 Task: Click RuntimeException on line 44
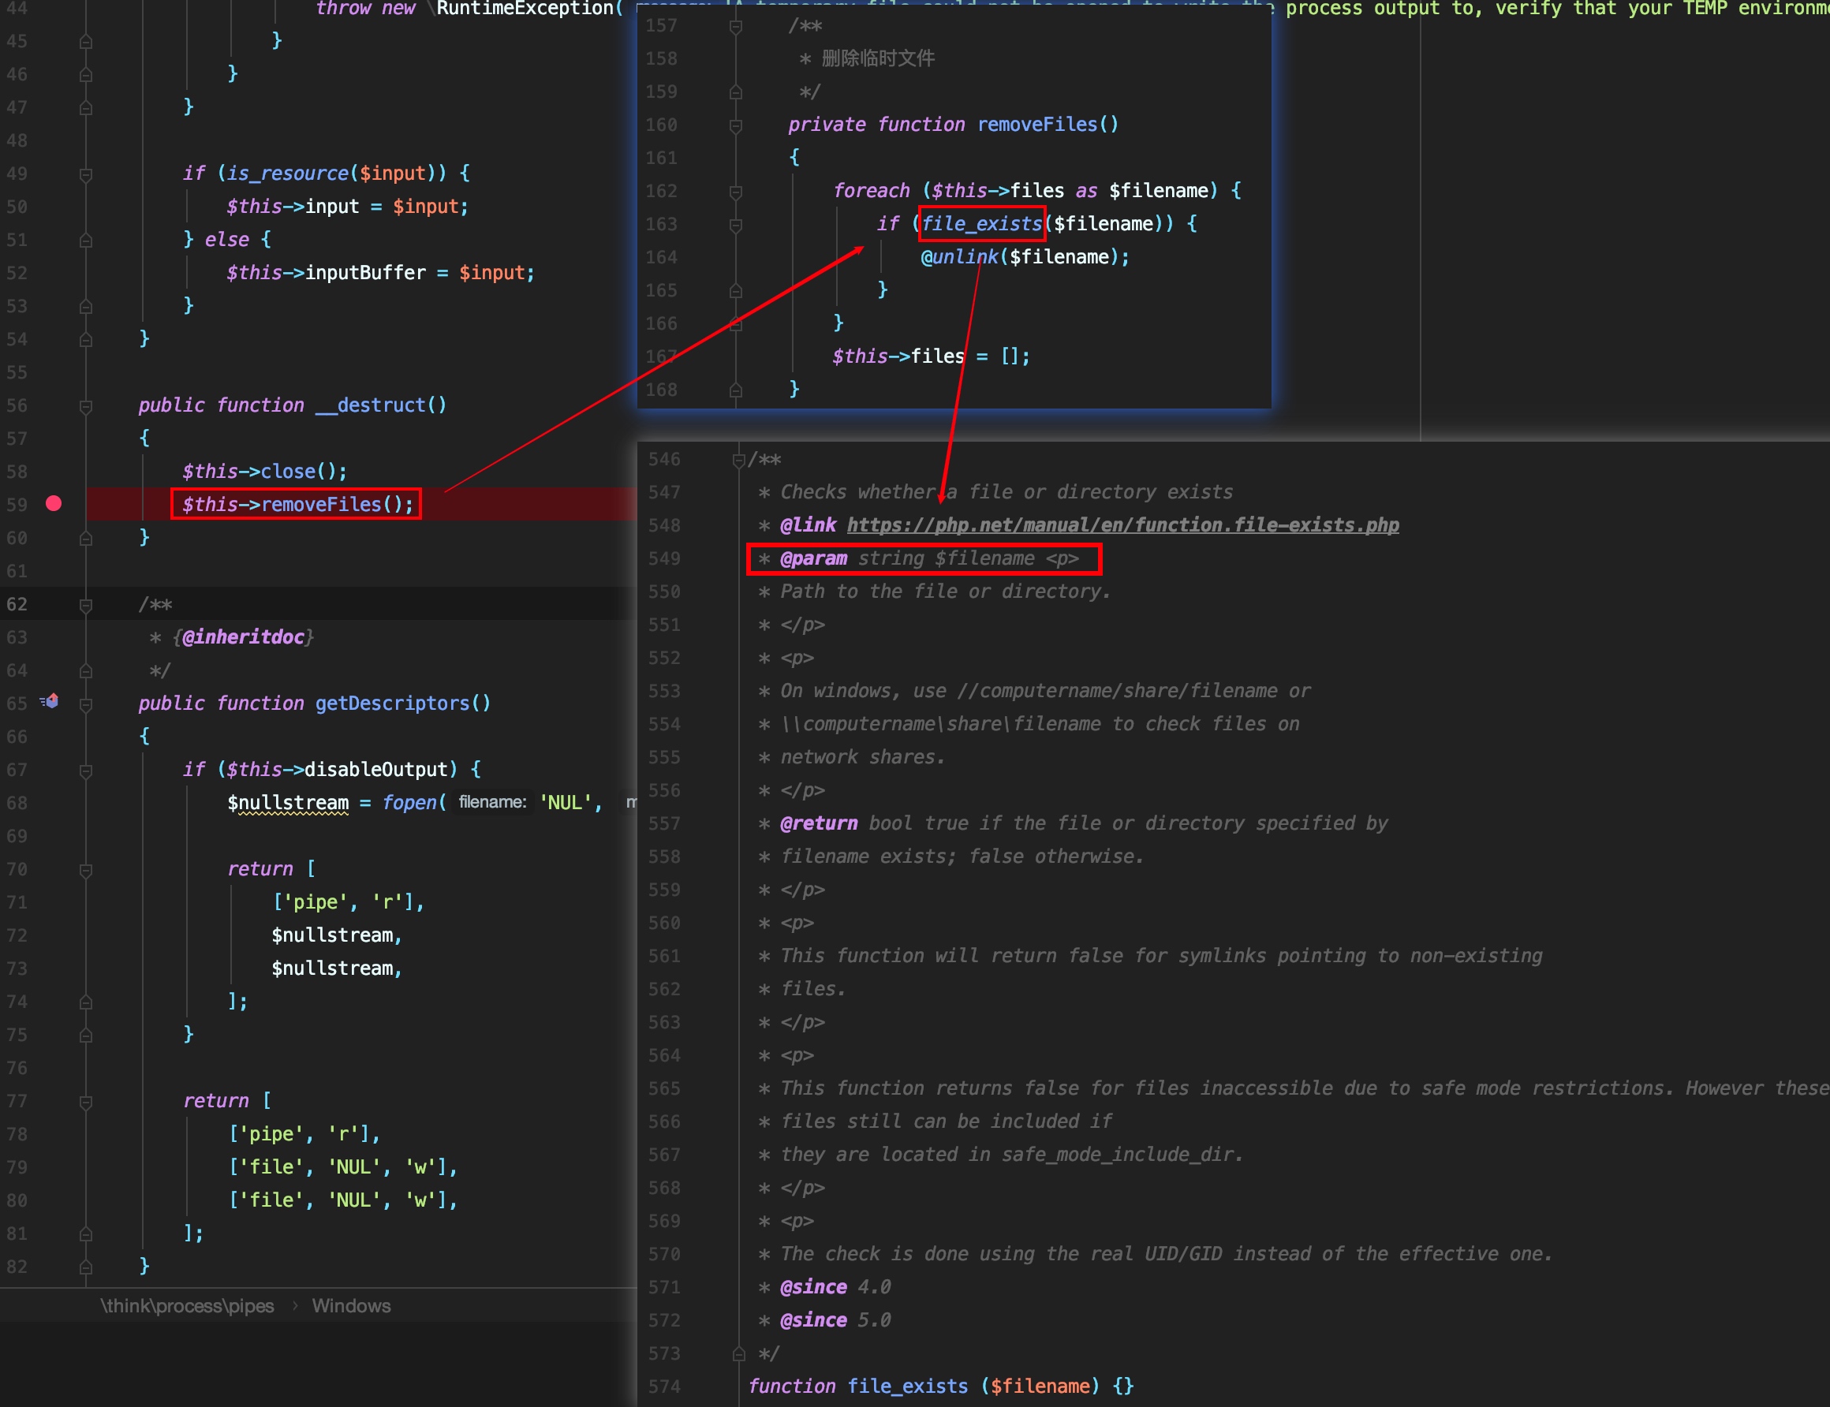pyautogui.click(x=525, y=9)
